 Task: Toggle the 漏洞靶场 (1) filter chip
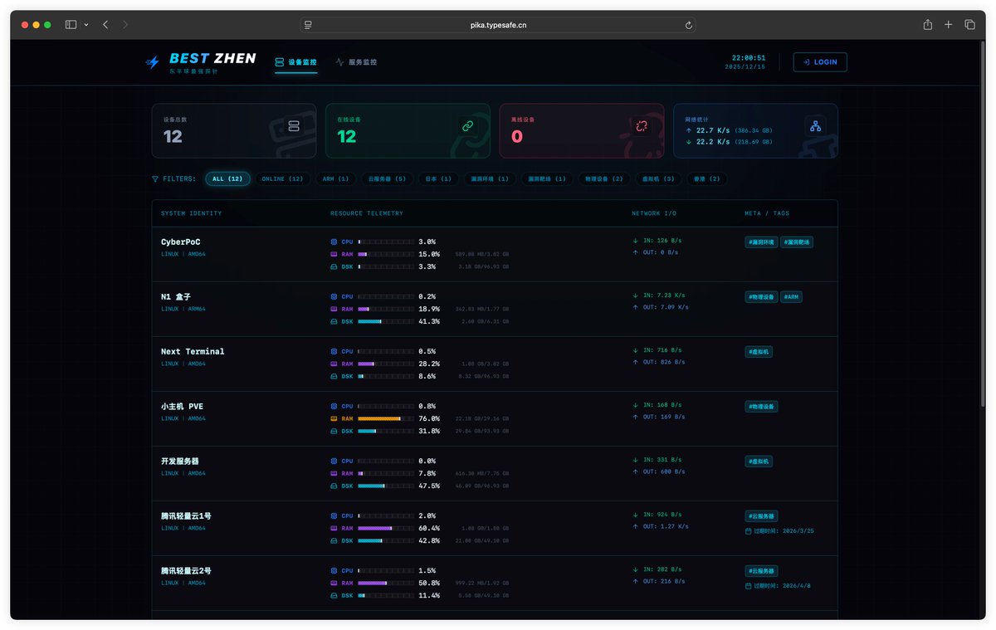coord(547,178)
